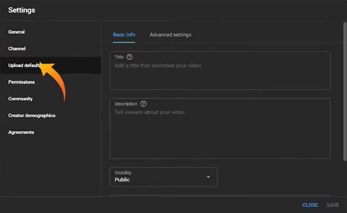Image resolution: width=347 pixels, height=213 pixels.
Task: Click the Description help question mark icon
Action: [144, 104]
